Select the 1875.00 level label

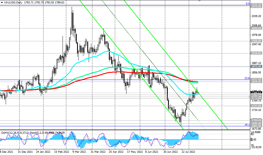pyautogui.click(x=256, y=67)
